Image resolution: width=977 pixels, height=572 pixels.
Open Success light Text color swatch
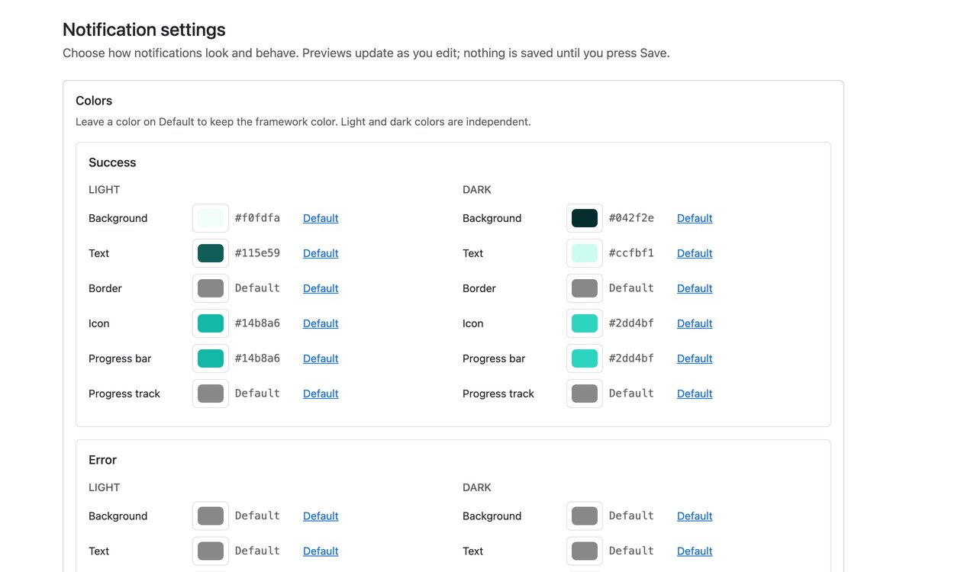tap(211, 253)
